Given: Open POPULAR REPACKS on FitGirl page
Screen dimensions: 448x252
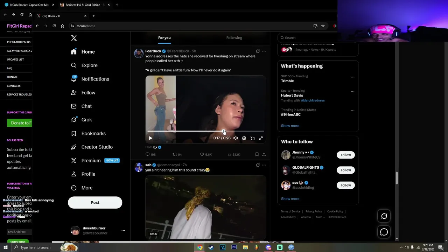Looking at the screenshot, I should tap(19, 42).
